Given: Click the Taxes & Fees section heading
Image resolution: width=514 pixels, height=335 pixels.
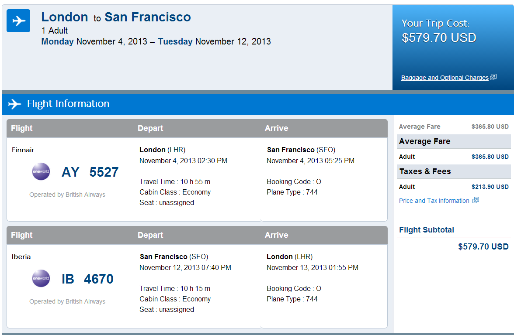Looking at the screenshot, I should tap(425, 171).
